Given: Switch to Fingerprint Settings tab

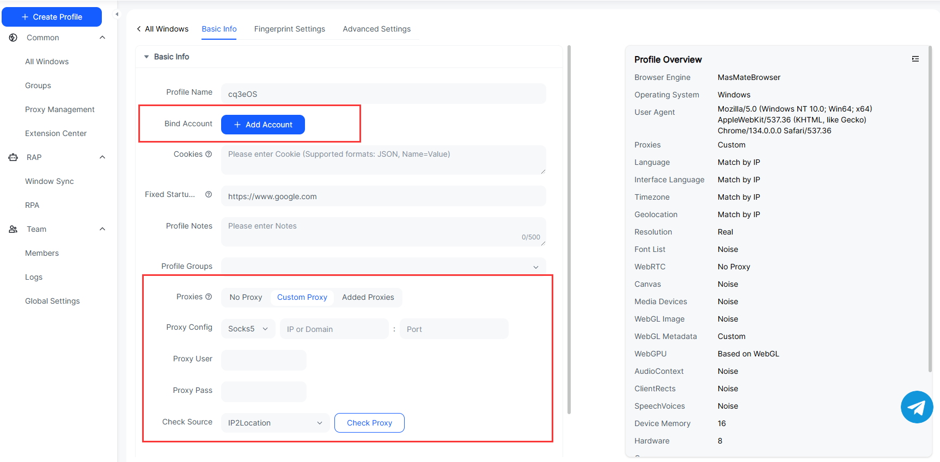Looking at the screenshot, I should pos(289,29).
